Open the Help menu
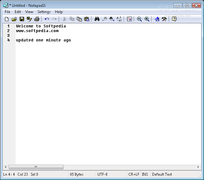This screenshot has height=180, width=204. 59,12
